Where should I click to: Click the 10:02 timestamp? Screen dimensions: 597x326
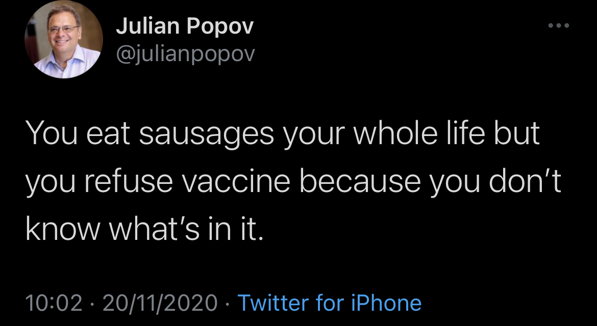click(x=54, y=303)
